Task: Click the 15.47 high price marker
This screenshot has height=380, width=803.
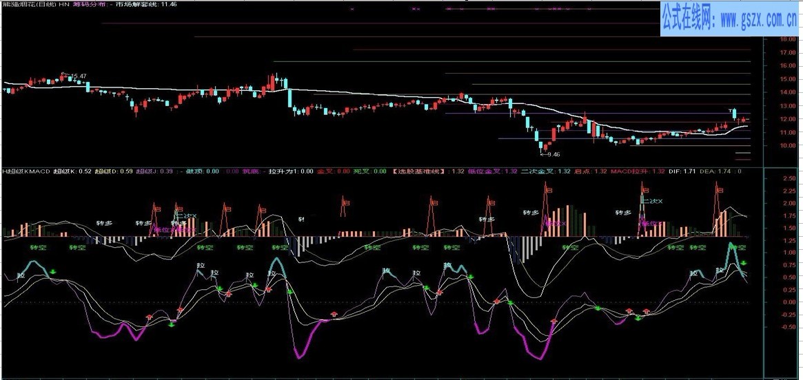Action: (77, 76)
